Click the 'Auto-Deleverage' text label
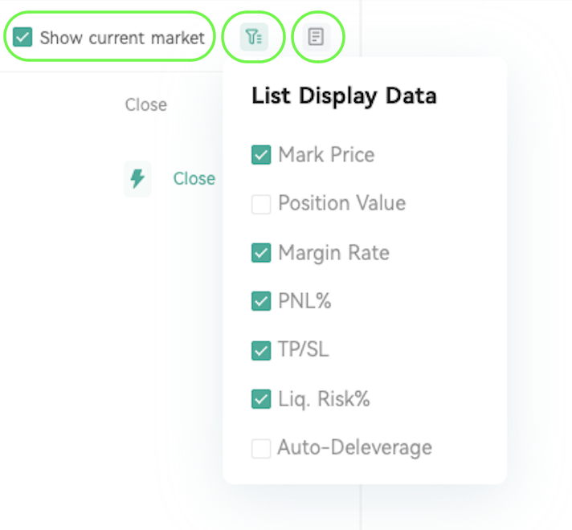This screenshot has width=572, height=530. tap(355, 447)
